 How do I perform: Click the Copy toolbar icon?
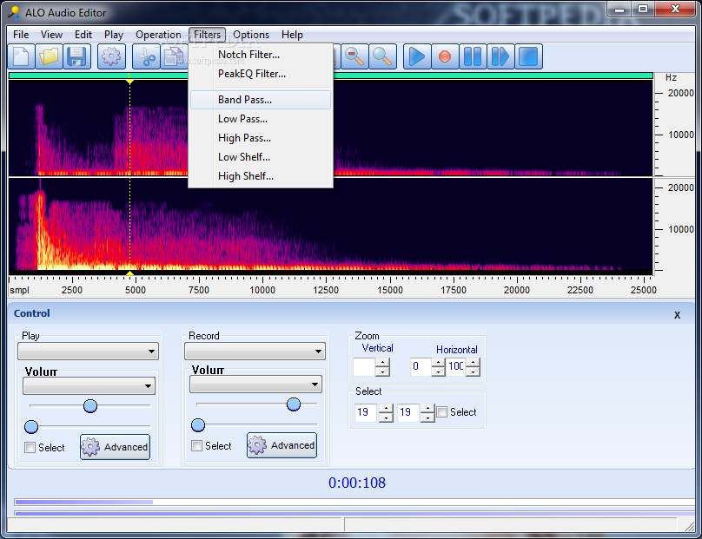click(x=174, y=56)
